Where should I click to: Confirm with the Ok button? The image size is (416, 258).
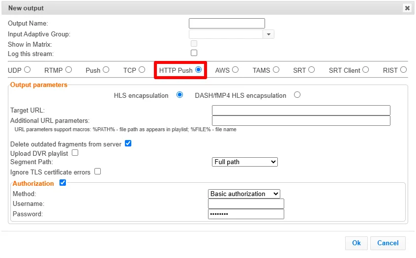[357, 243]
